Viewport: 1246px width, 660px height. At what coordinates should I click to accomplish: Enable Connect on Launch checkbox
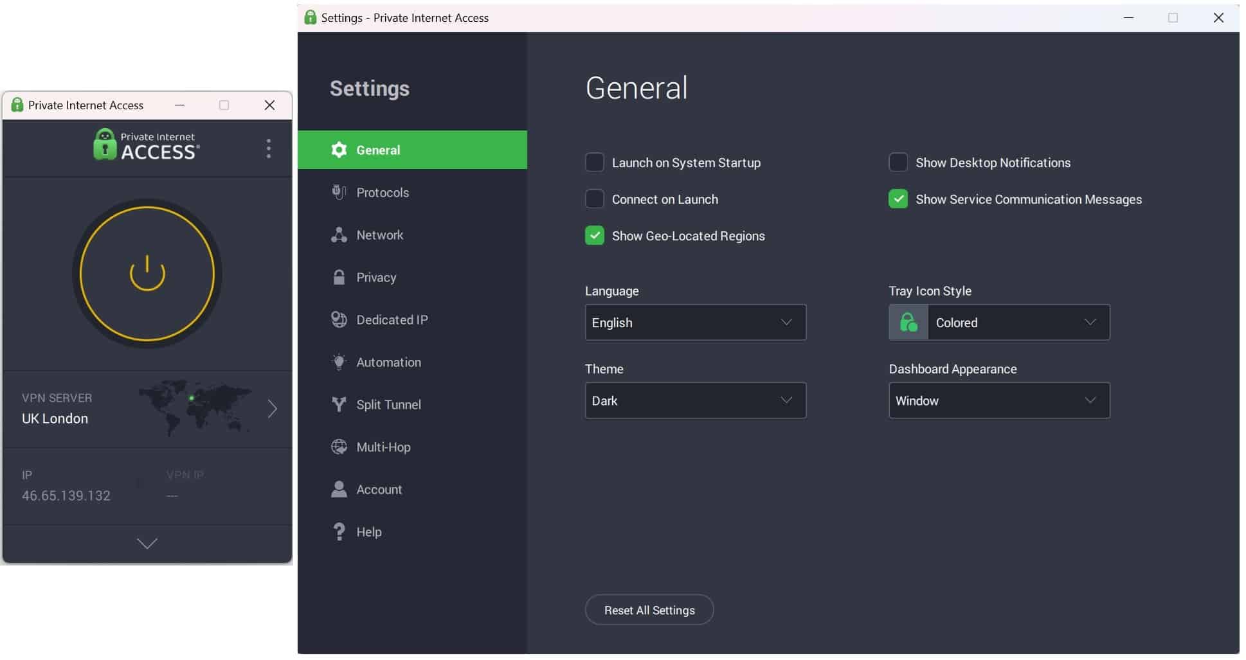(595, 199)
